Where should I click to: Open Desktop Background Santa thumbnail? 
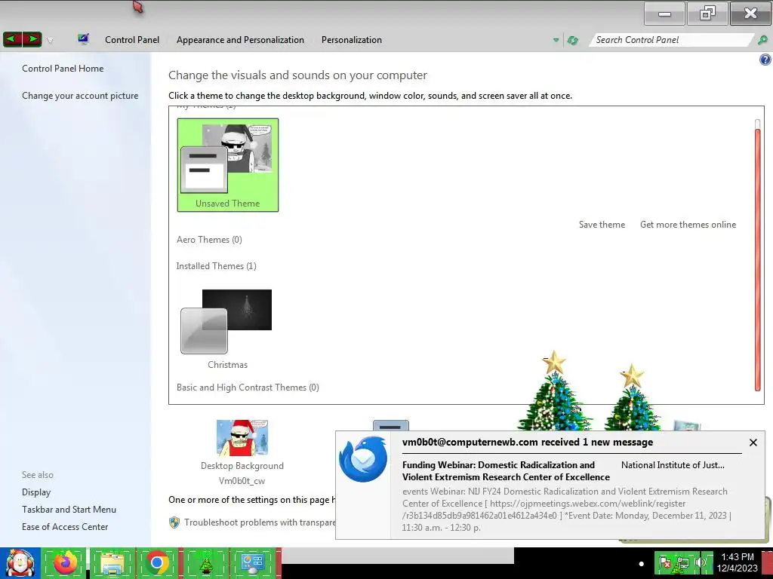[242, 438]
